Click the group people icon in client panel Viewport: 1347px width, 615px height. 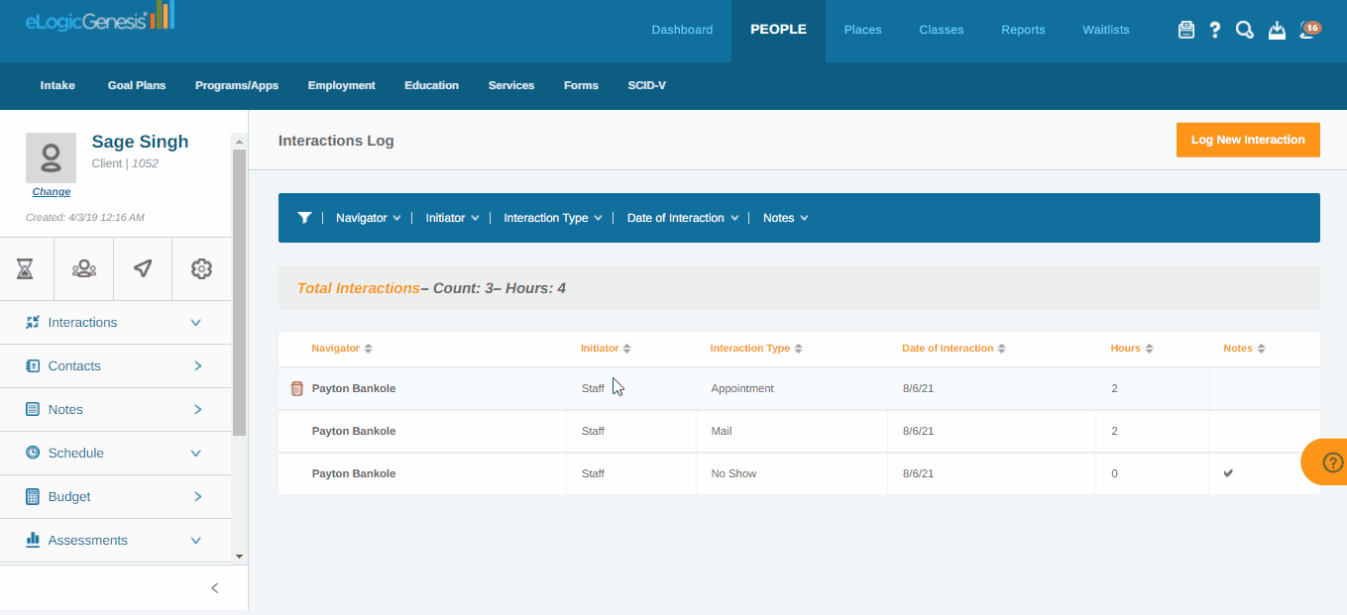tap(84, 268)
